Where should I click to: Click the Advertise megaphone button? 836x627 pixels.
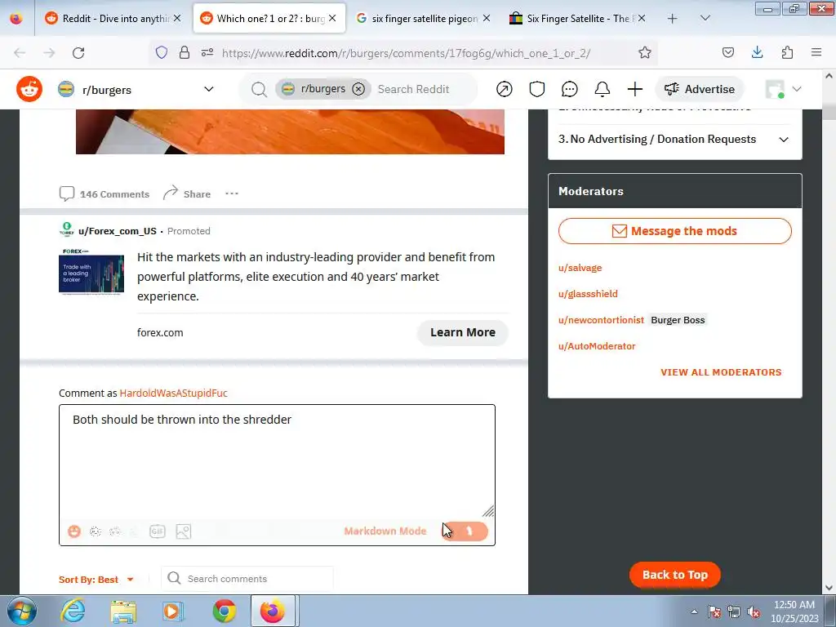[699, 89]
